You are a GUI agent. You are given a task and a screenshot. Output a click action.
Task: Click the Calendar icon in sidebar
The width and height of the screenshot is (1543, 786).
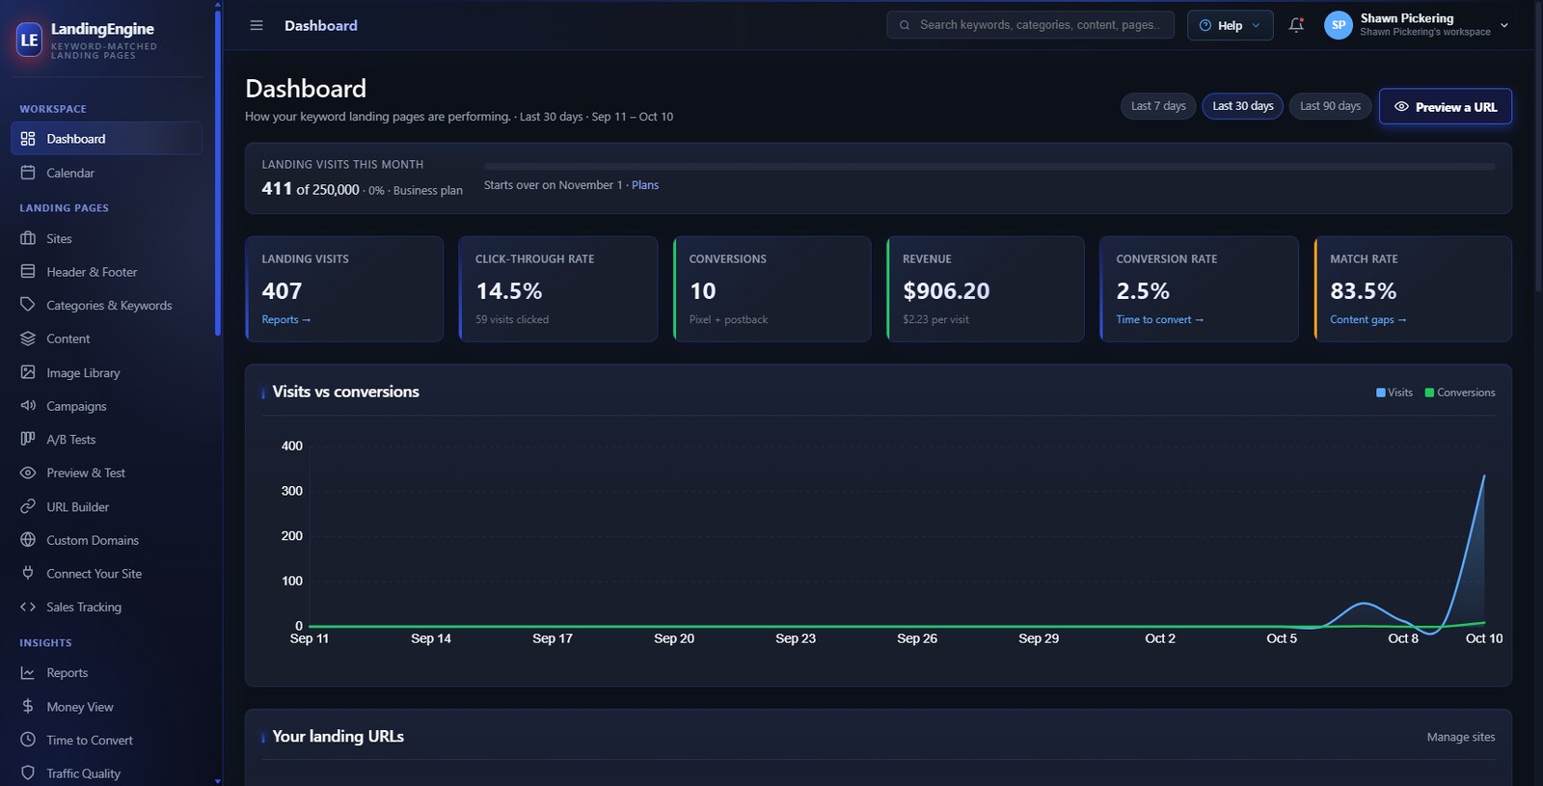(x=28, y=173)
